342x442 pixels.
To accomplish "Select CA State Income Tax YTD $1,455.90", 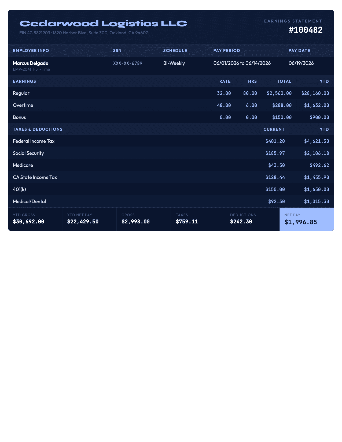I will tap(317, 177).
